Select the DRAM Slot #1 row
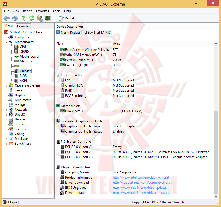The image size is (221, 207). click(x=134, y=111)
